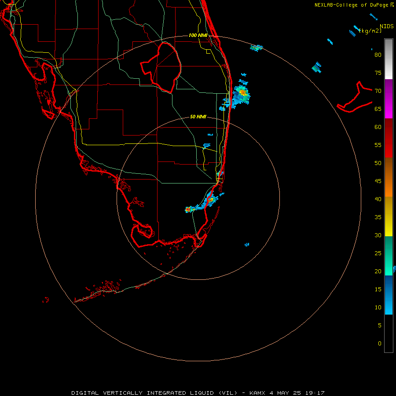Image resolution: width=396 pixels, height=396 pixels.
Task: Click the 80 value on the color scale
Action: 378,55
